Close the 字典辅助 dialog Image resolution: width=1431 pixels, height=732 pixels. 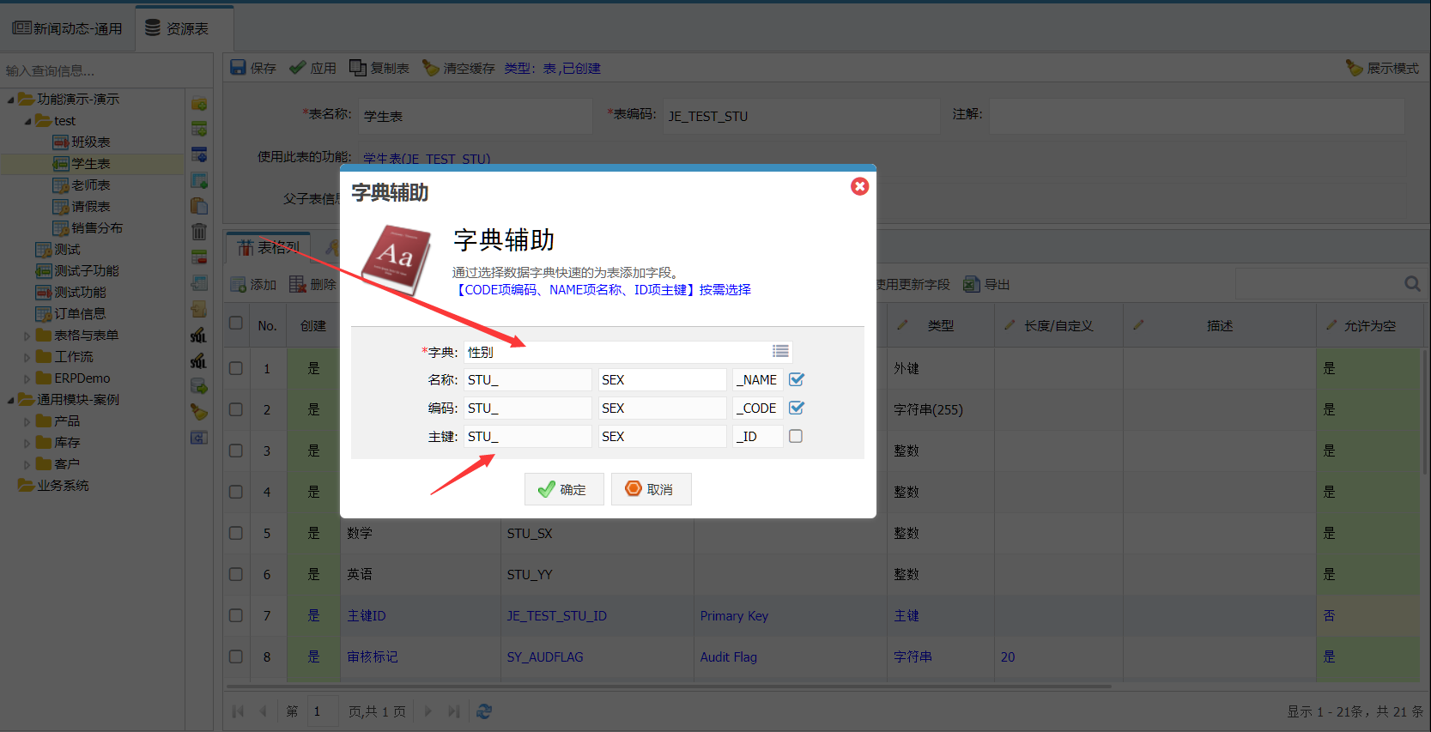(859, 186)
